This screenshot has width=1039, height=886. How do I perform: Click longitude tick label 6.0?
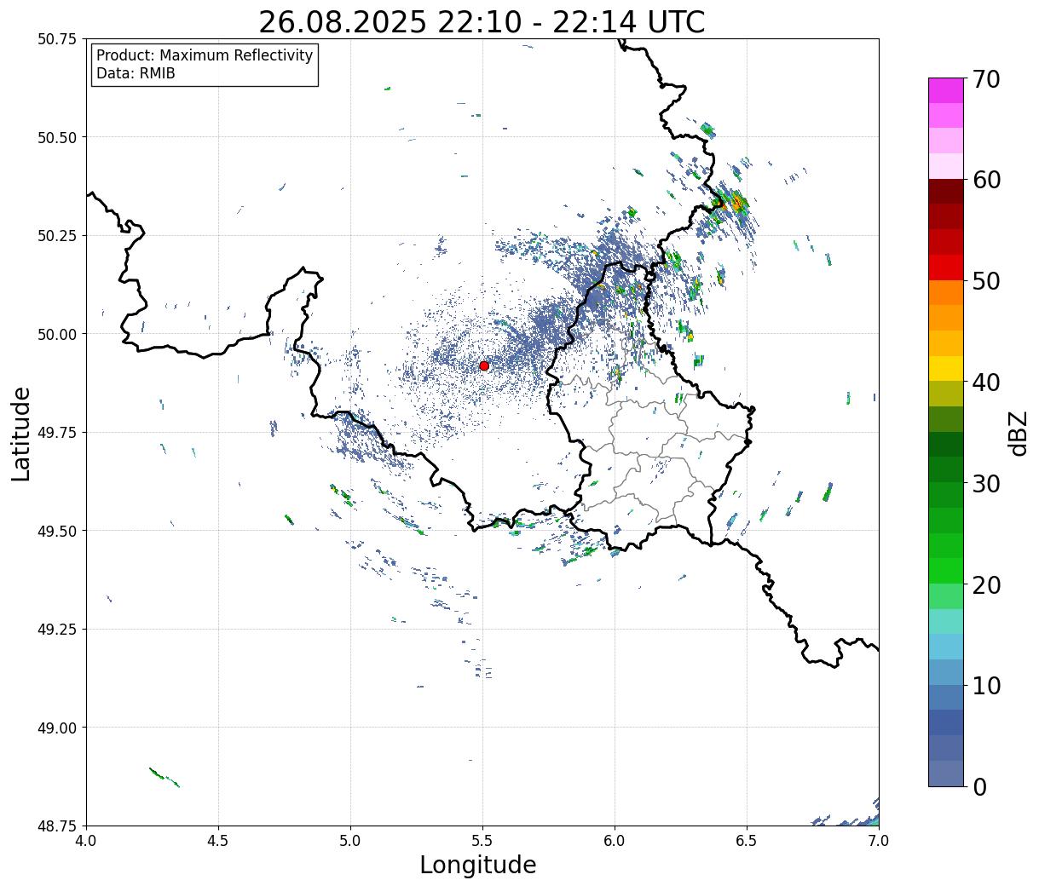click(615, 840)
